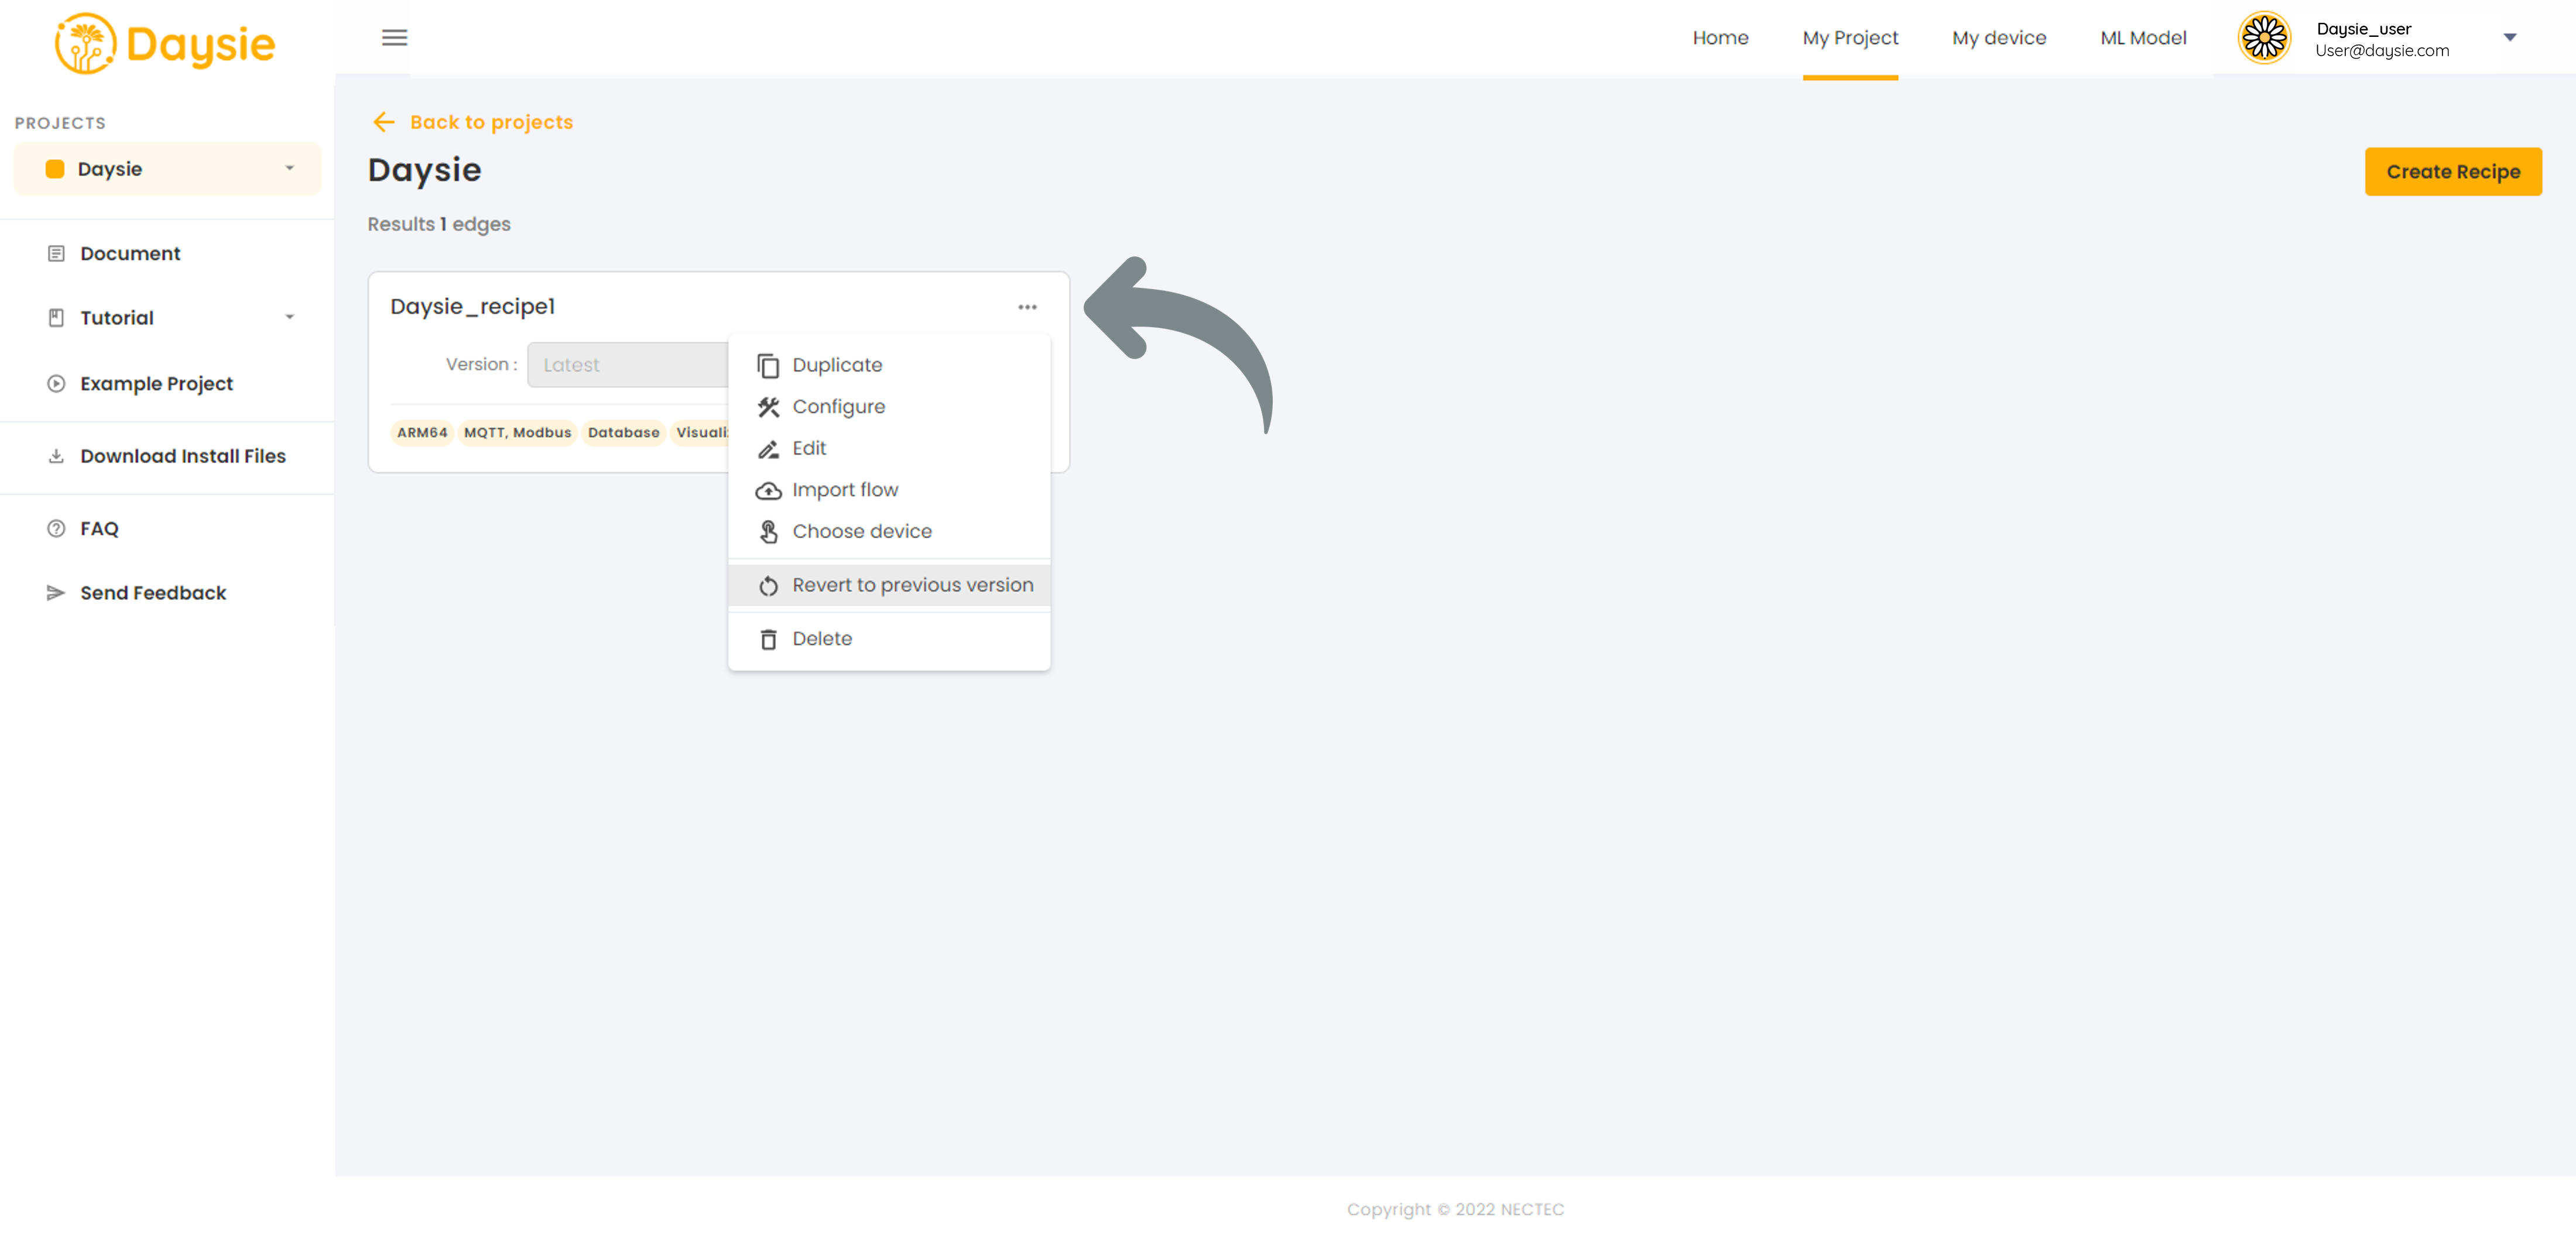The image size is (2576, 1246).
Task: Click the Duplicate copy icon
Action: (x=768, y=366)
